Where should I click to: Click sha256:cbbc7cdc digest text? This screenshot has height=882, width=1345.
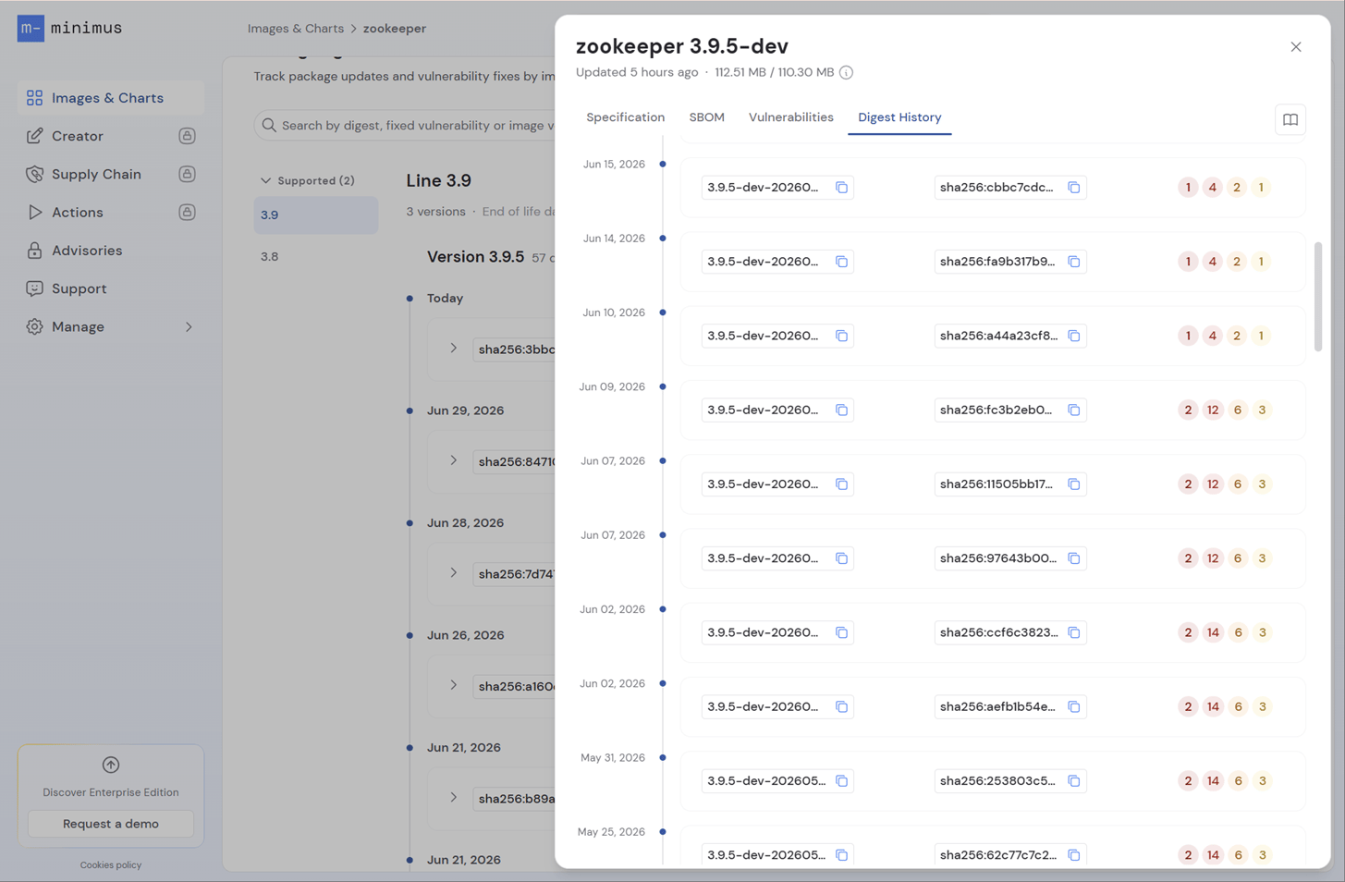[997, 188]
